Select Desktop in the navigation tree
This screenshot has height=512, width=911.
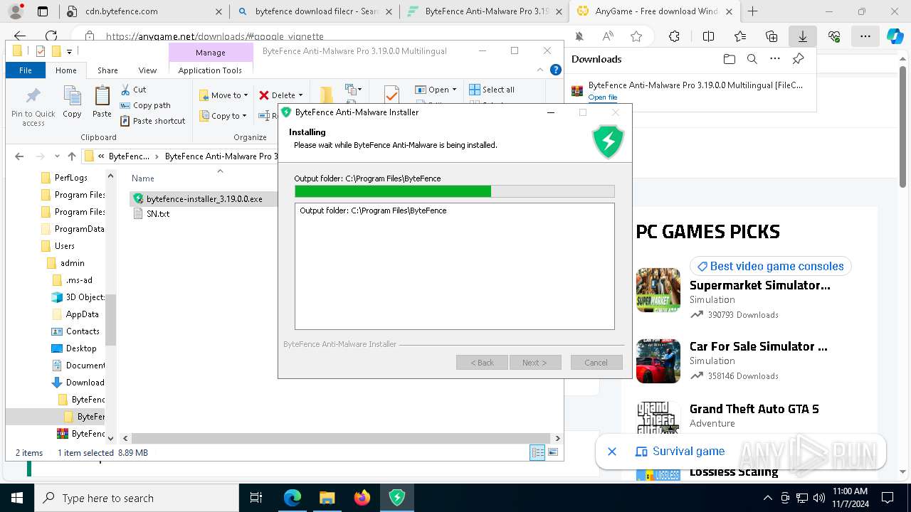click(x=73, y=348)
